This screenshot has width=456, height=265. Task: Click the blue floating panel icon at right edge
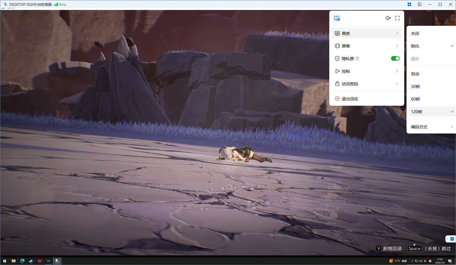(452, 239)
